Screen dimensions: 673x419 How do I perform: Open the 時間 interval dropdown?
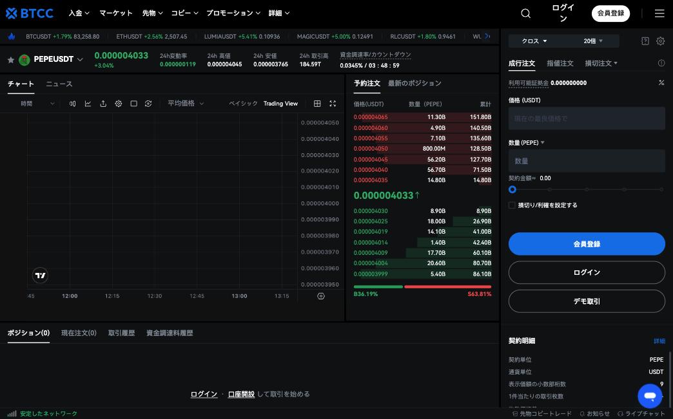point(38,104)
